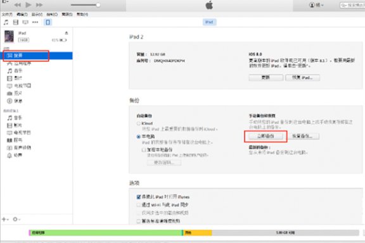Click the rewind playback button

18,5
